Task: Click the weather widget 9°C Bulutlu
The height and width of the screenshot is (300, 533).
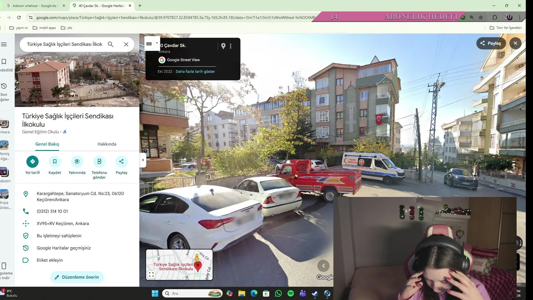Action: [x=9, y=293]
